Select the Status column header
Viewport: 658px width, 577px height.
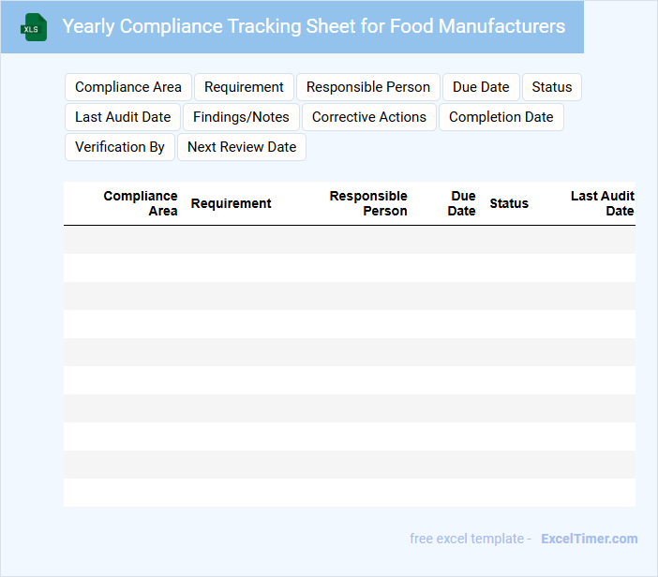click(x=509, y=203)
